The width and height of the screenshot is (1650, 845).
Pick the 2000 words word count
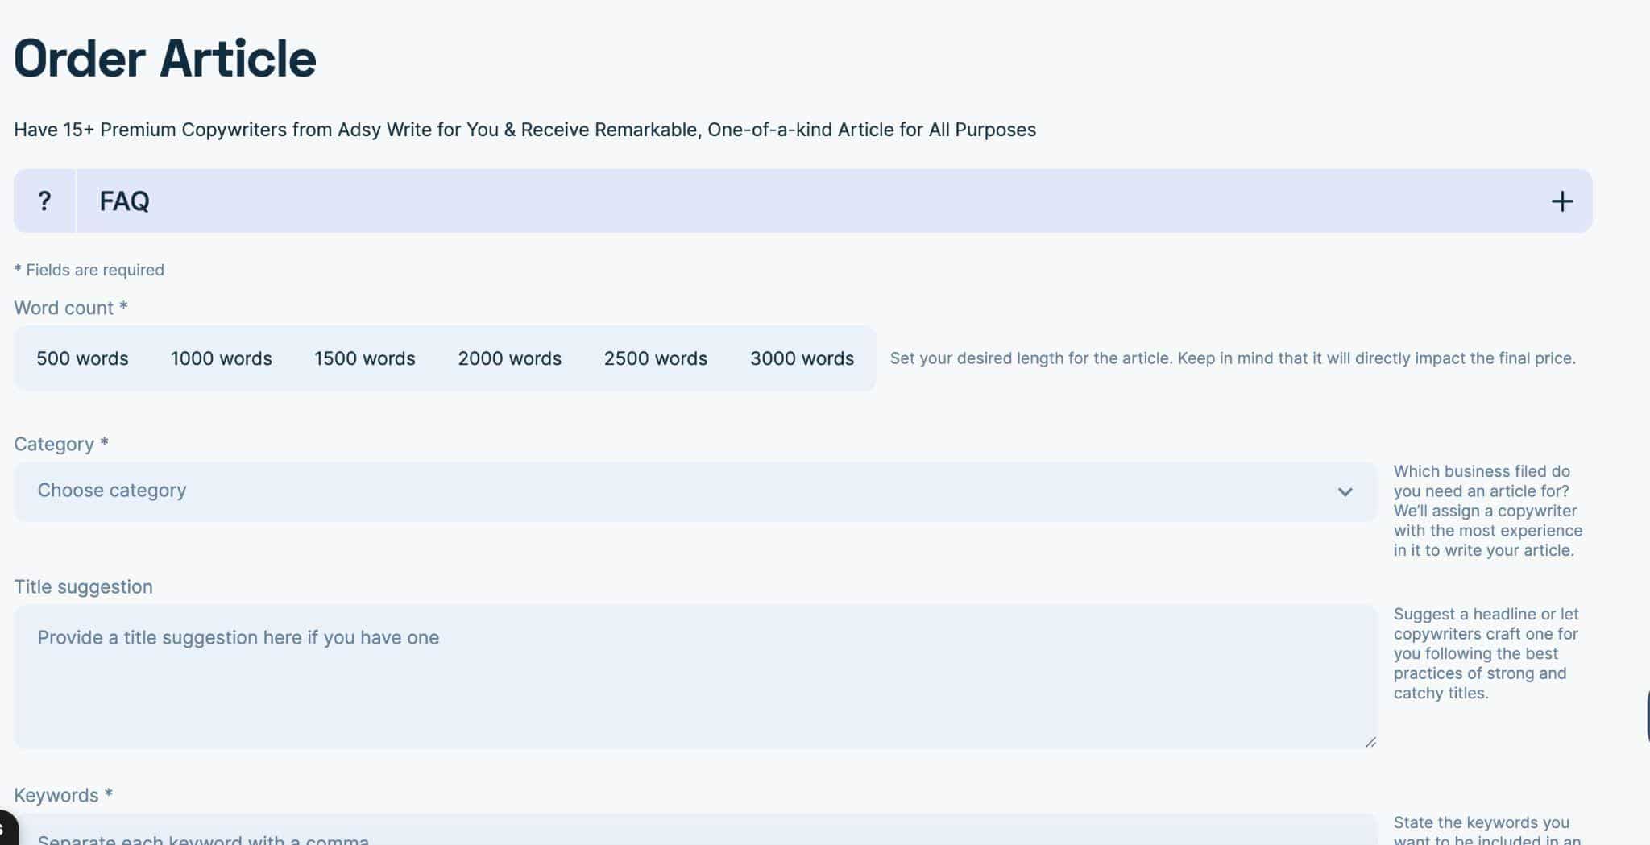[509, 358]
